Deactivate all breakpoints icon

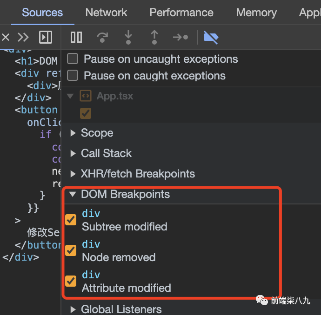(x=211, y=37)
